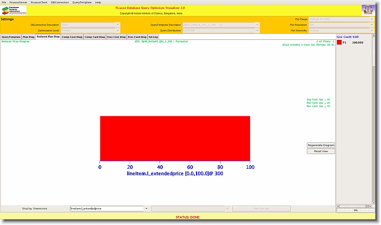Viewport: 381px width, 225px height.
Task: Switch to the Comp Cost Diag tab
Action: pos(72,37)
